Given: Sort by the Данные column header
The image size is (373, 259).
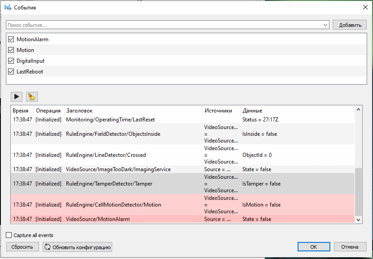Looking at the screenshot, I should 297,111.
